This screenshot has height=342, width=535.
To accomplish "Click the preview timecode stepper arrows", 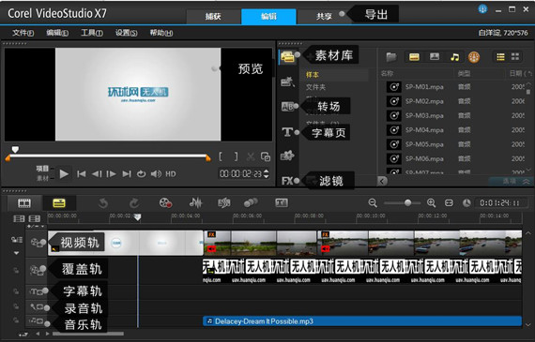I will click(x=267, y=174).
